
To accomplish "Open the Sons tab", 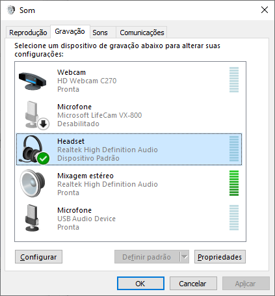I will [x=100, y=33].
